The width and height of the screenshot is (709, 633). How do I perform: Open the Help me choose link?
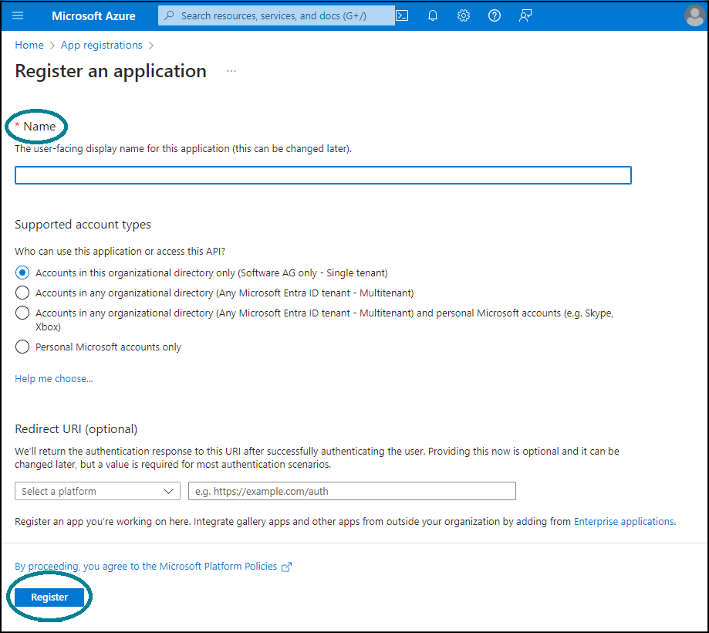click(54, 379)
